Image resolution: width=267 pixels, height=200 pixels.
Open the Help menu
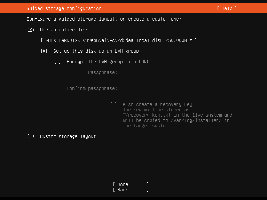click(x=227, y=8)
